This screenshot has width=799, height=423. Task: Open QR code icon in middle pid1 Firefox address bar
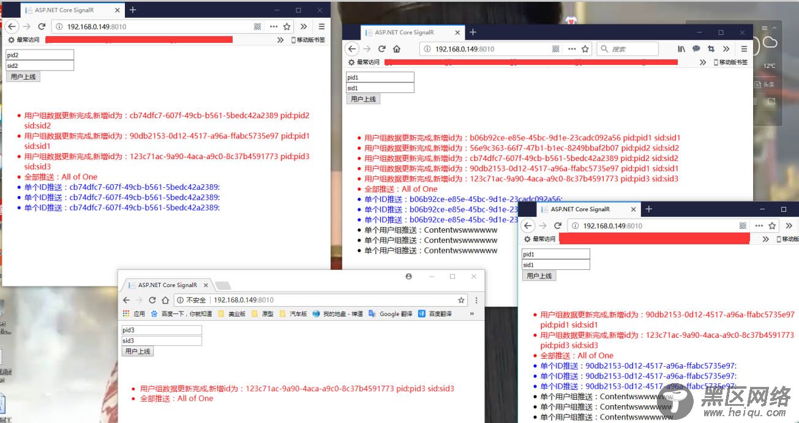(556, 49)
